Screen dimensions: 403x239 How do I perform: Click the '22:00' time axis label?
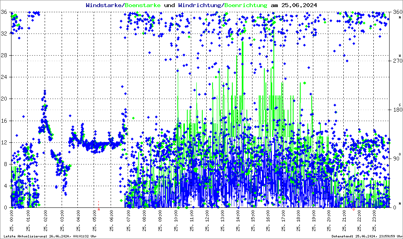pyautogui.click(x=359, y=216)
